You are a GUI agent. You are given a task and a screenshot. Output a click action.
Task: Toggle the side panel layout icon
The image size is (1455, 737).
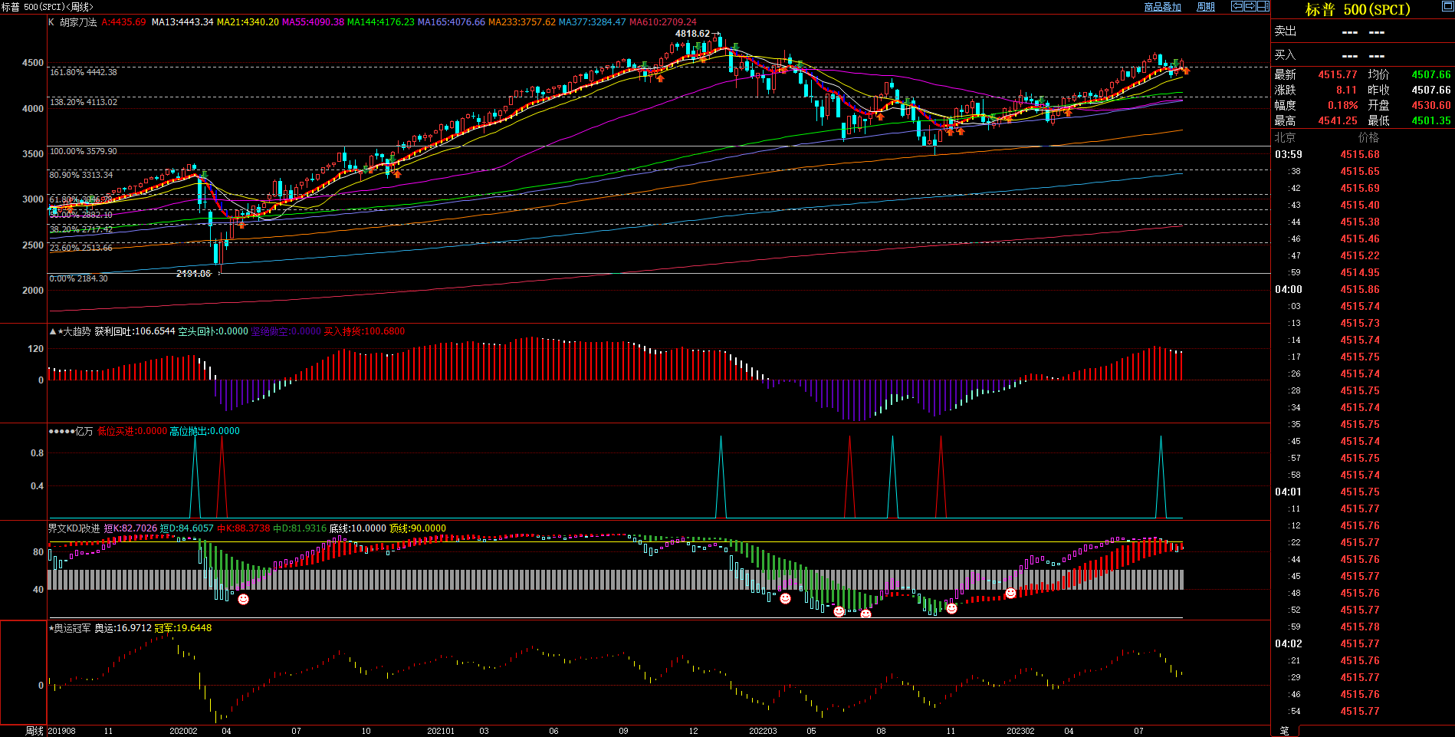[1263, 6]
